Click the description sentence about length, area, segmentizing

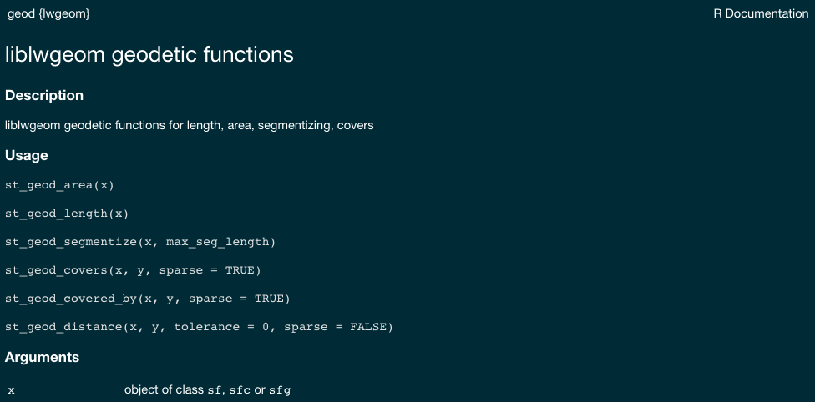pos(190,125)
